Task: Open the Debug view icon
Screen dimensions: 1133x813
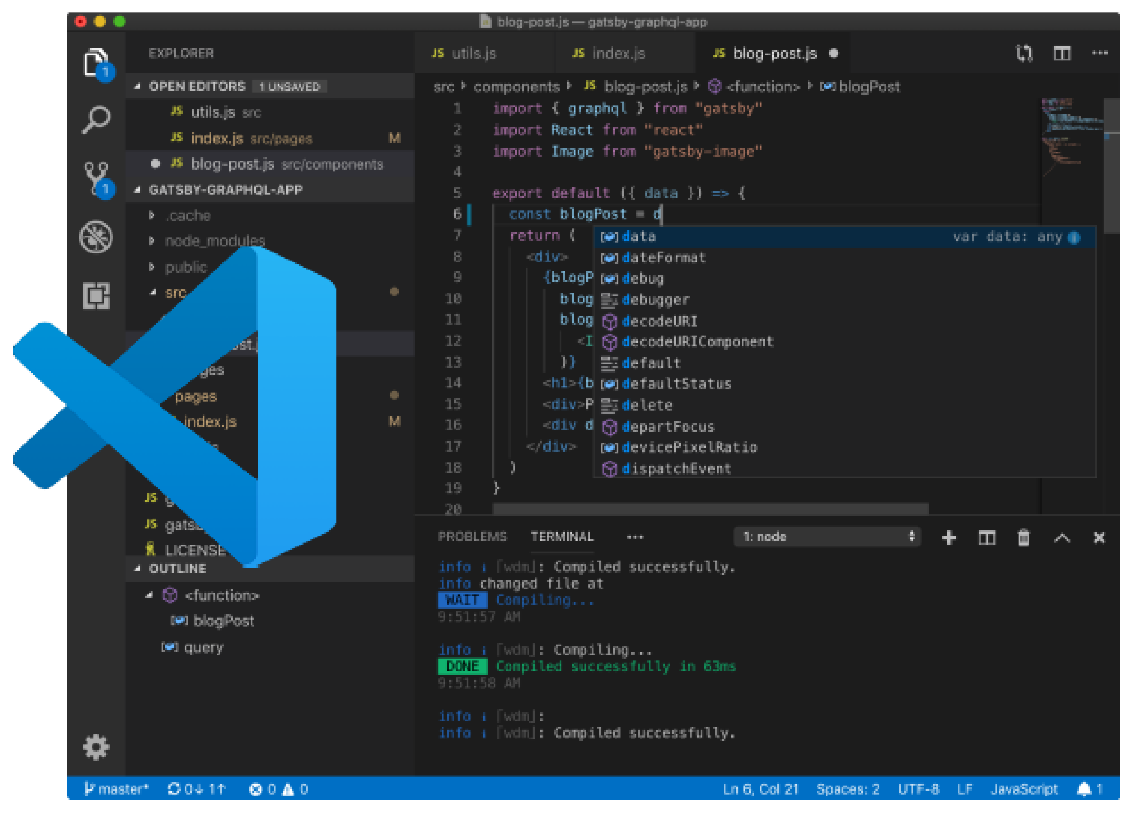Action: pos(96,237)
